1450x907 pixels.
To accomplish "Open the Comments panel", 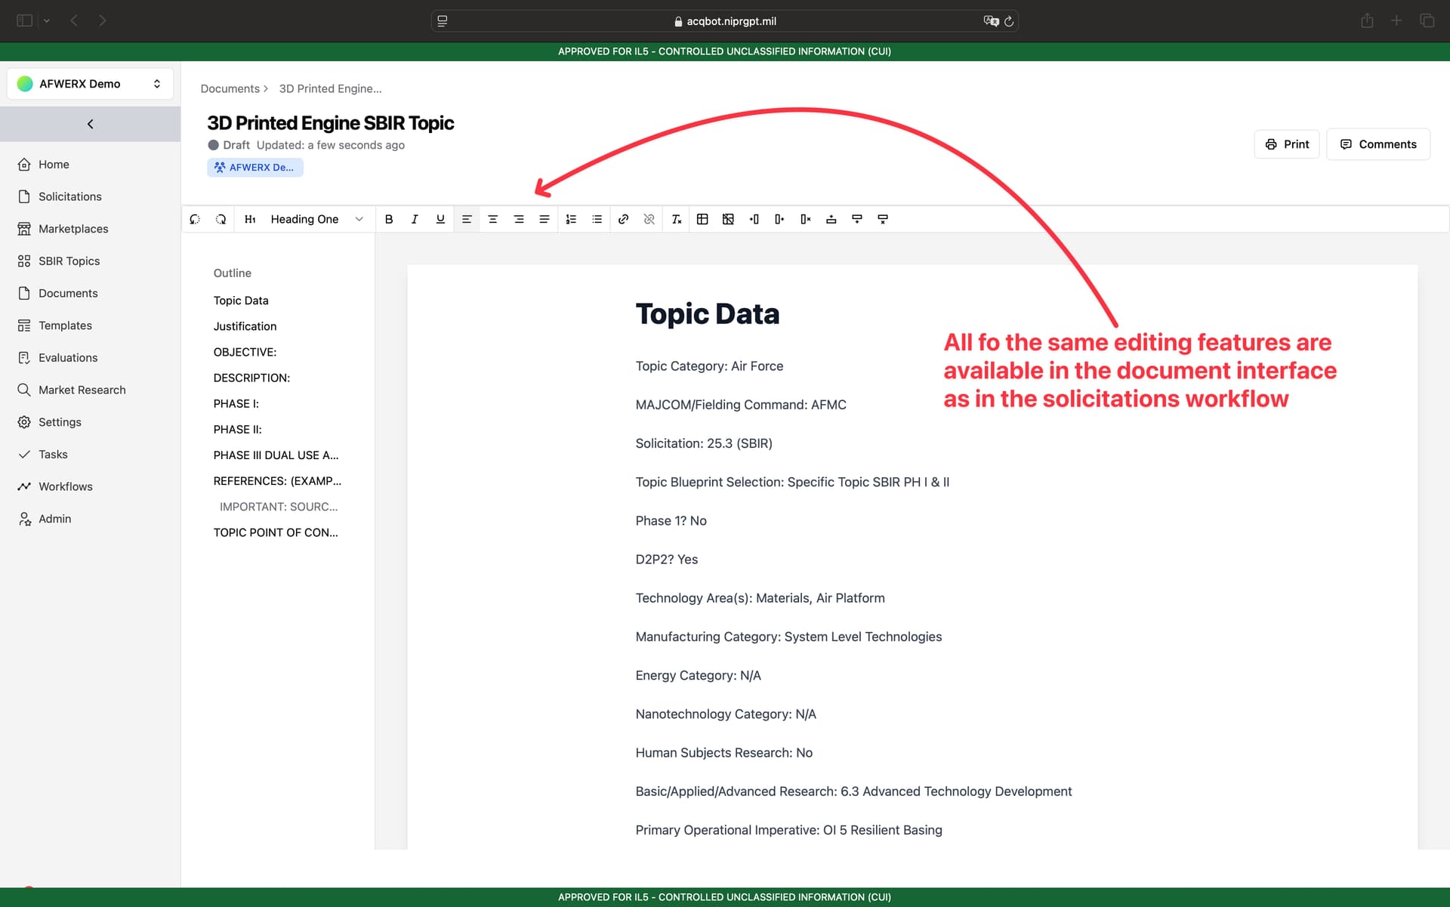I will pyautogui.click(x=1378, y=144).
